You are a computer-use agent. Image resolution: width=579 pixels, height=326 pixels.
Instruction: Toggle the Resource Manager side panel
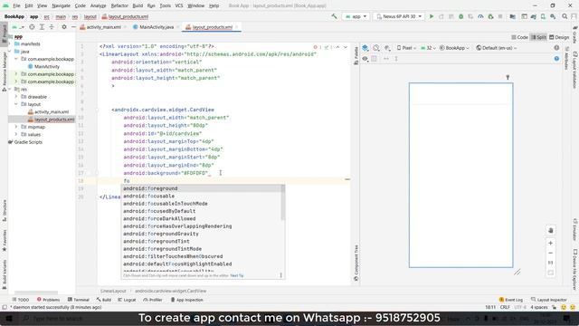[x=4, y=72]
